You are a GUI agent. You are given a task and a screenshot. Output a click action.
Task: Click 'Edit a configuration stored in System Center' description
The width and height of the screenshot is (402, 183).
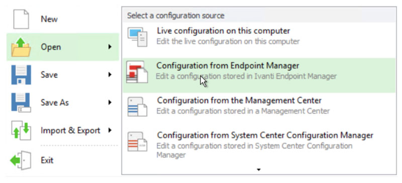coord(254,150)
